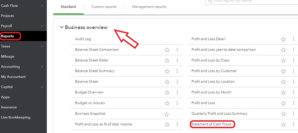
Task: Mark Balance Sheet as favorite
Action: pos(167,82)
